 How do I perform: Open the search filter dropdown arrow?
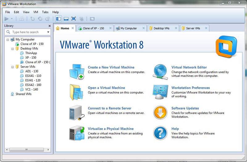click(48, 32)
